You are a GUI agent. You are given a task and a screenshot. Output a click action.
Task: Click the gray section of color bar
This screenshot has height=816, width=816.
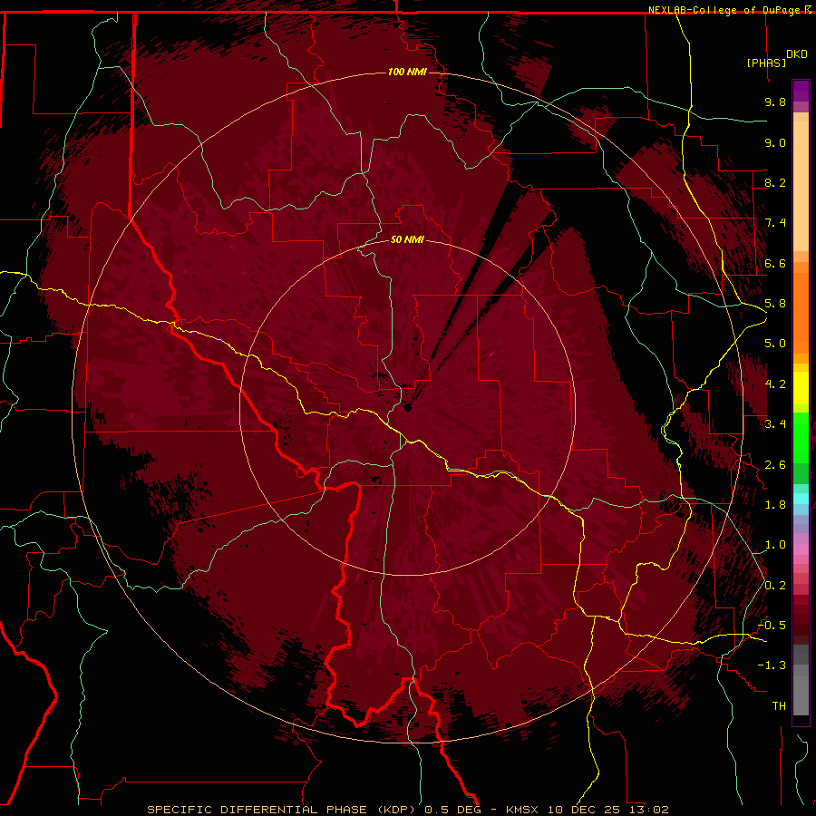tap(801, 679)
